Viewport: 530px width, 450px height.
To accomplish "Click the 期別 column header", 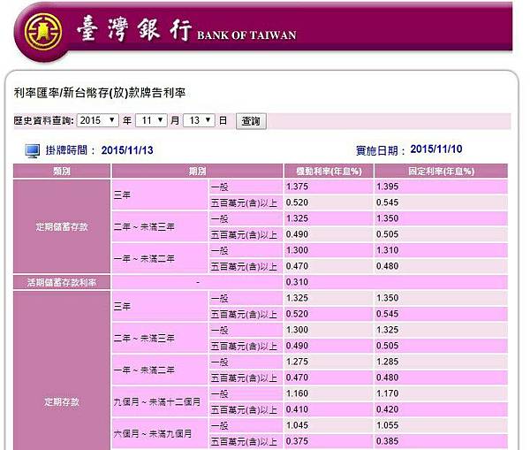I will tap(197, 171).
